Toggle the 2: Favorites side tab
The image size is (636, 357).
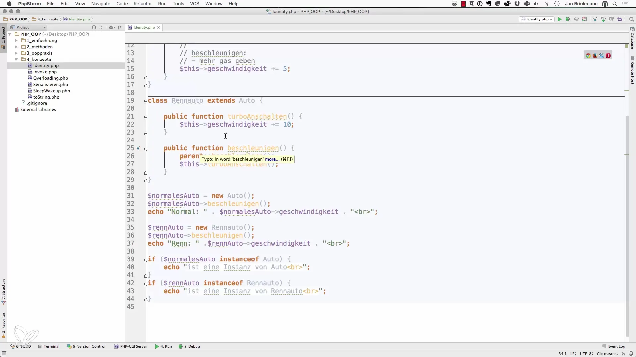[x=4, y=326]
